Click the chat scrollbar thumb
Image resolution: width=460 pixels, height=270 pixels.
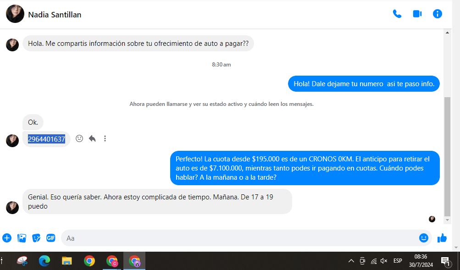(x=447, y=156)
